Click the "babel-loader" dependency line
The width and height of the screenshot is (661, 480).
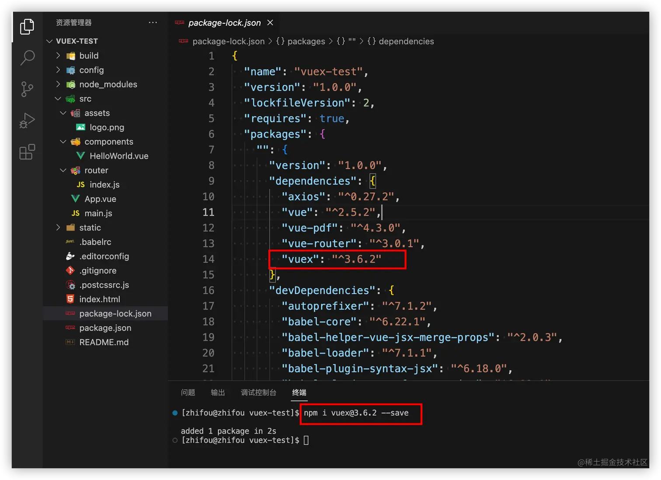(359, 353)
